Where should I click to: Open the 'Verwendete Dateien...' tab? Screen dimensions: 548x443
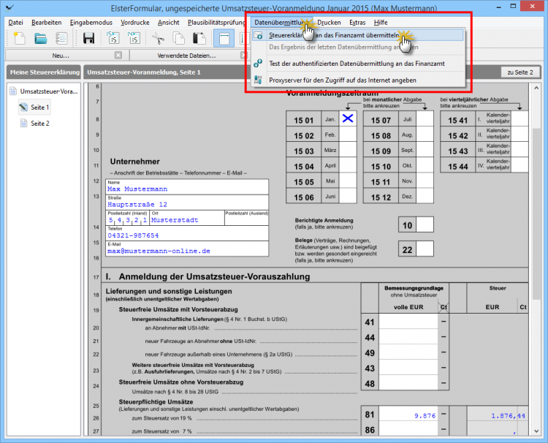[x=187, y=56]
